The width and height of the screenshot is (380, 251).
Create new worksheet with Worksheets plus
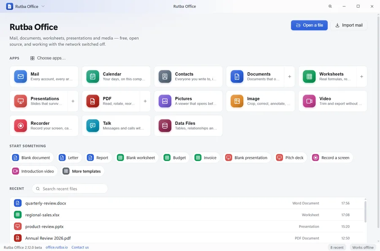[361, 76]
